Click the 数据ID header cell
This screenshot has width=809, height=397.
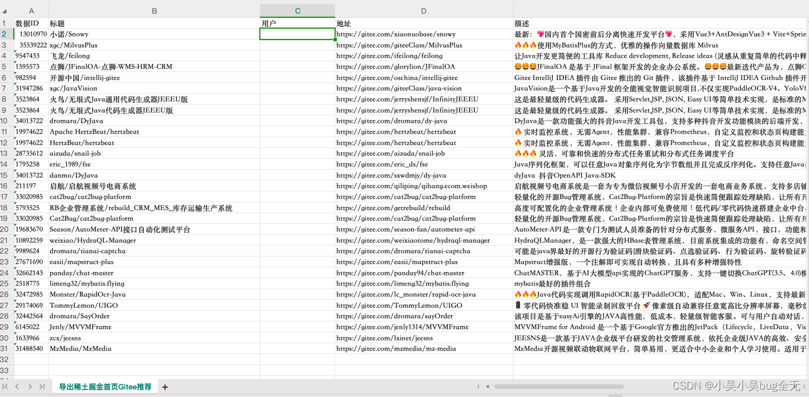point(31,23)
